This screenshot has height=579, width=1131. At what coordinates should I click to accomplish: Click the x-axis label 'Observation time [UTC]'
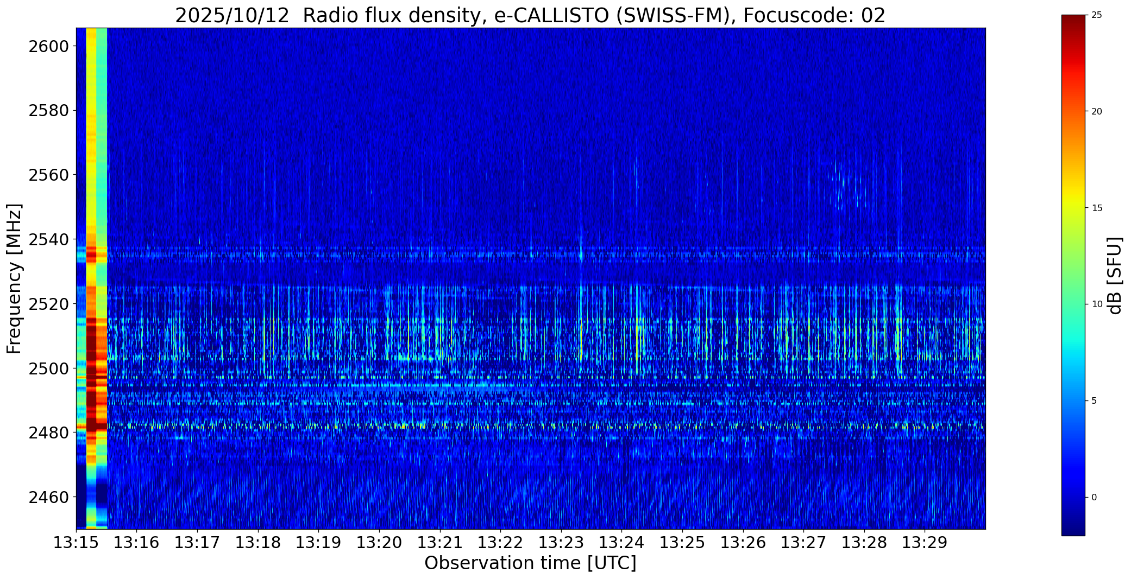click(x=530, y=563)
